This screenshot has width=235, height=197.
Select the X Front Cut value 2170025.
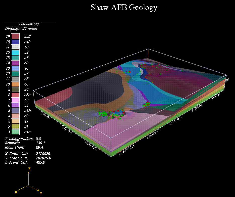[44, 154]
